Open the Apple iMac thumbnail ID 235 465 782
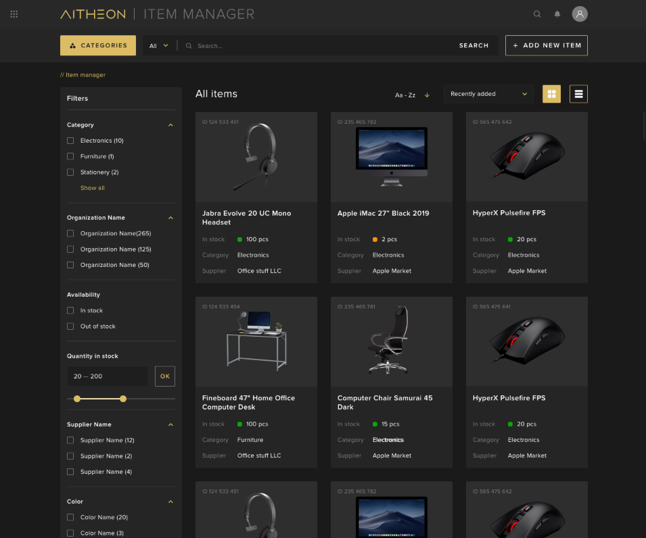The width and height of the screenshot is (646, 538). [392, 157]
